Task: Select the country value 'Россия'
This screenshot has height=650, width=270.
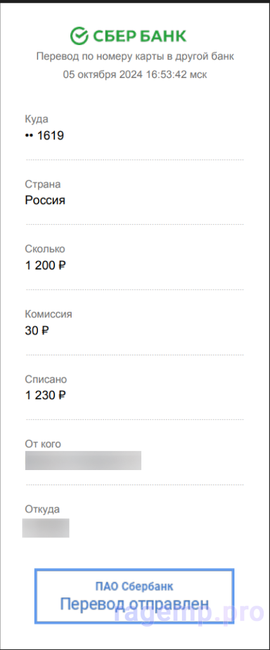Action: point(45,201)
